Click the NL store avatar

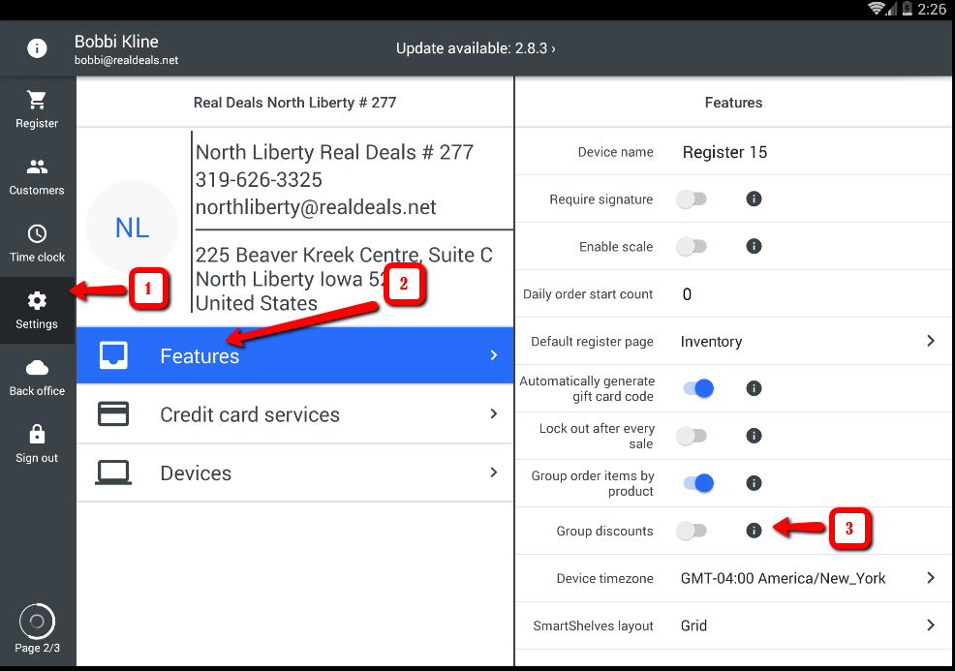click(x=132, y=228)
